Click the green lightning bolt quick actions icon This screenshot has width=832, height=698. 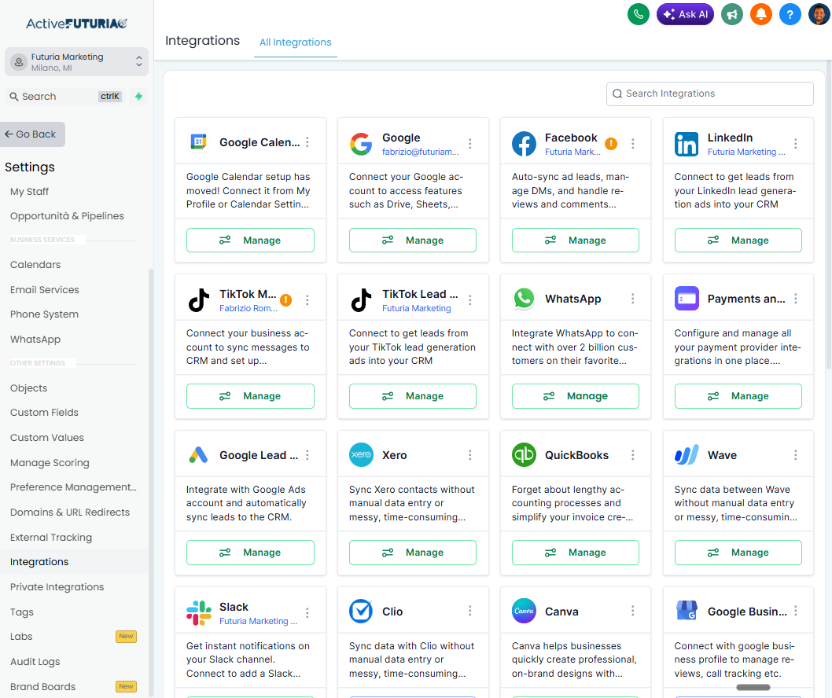139,97
